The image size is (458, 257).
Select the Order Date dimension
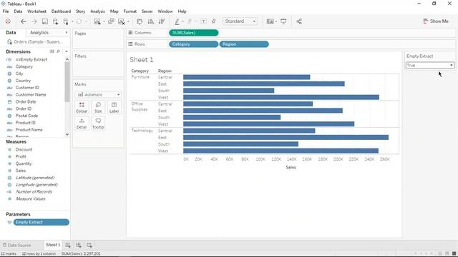click(x=26, y=101)
